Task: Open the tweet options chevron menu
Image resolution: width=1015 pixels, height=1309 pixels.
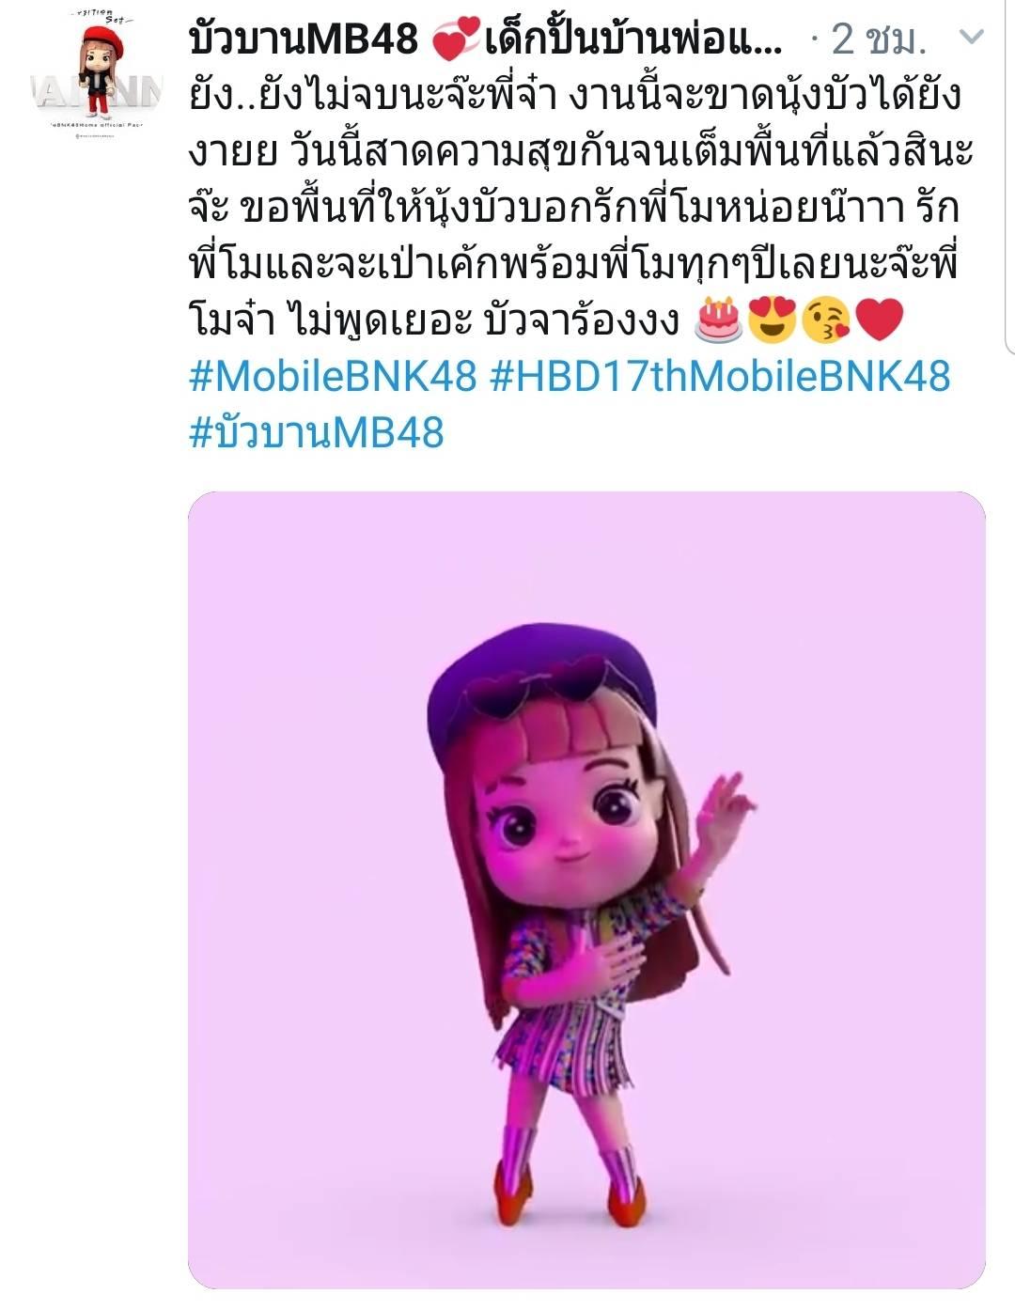Action: pos(971,39)
